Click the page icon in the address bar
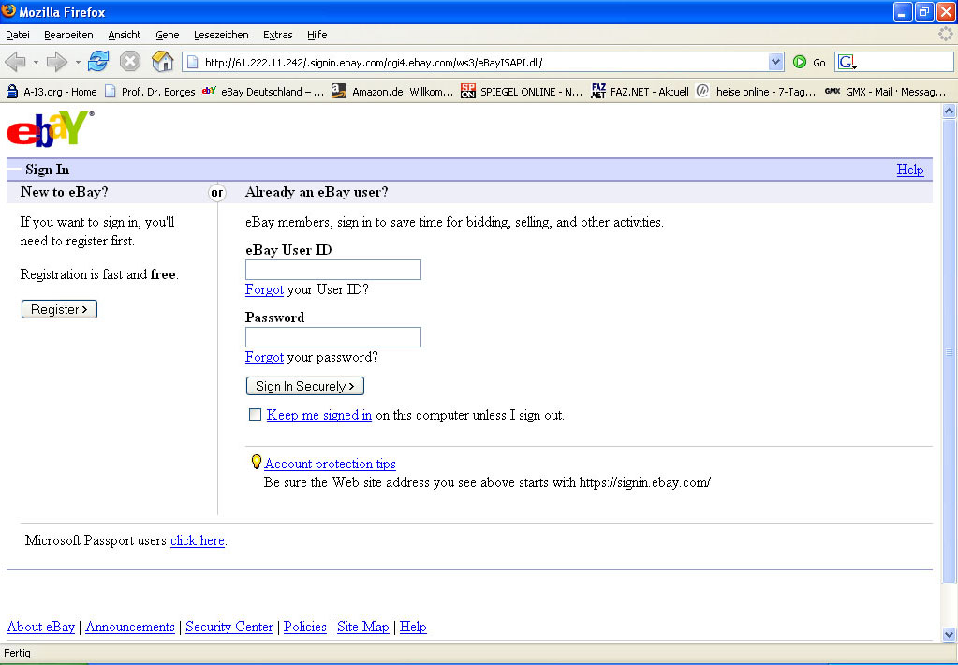Image resolution: width=958 pixels, height=665 pixels. pos(193,62)
